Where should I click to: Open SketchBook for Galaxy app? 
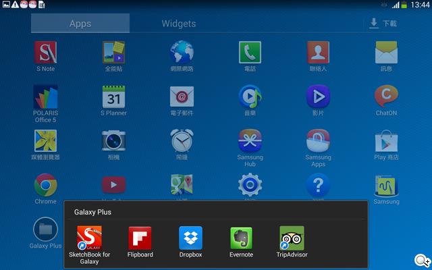(x=89, y=239)
